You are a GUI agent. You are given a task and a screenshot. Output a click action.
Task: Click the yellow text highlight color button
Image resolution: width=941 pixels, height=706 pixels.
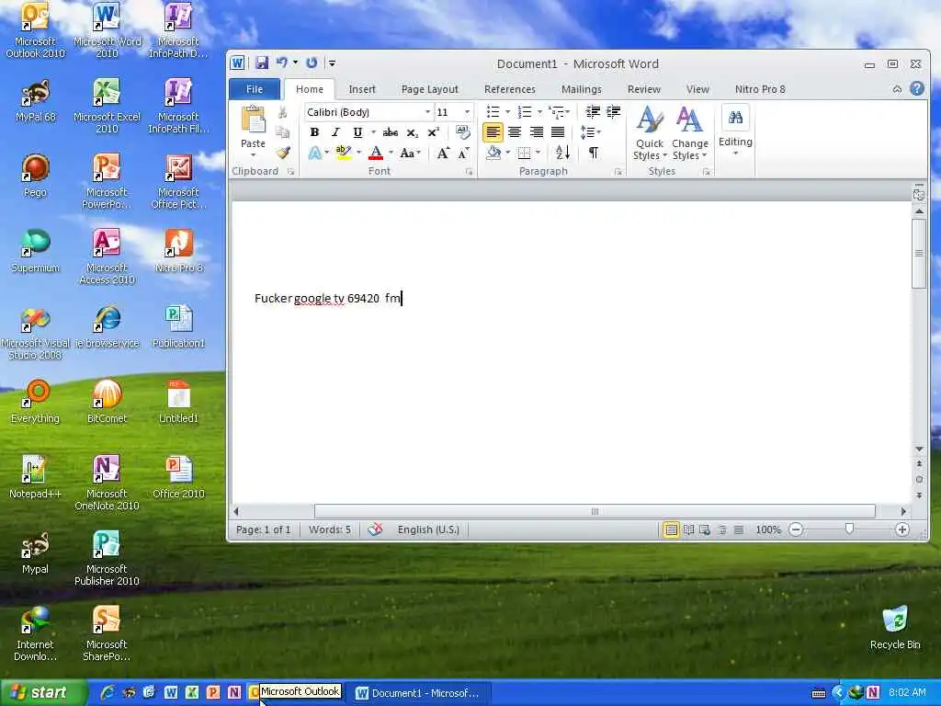tap(343, 153)
